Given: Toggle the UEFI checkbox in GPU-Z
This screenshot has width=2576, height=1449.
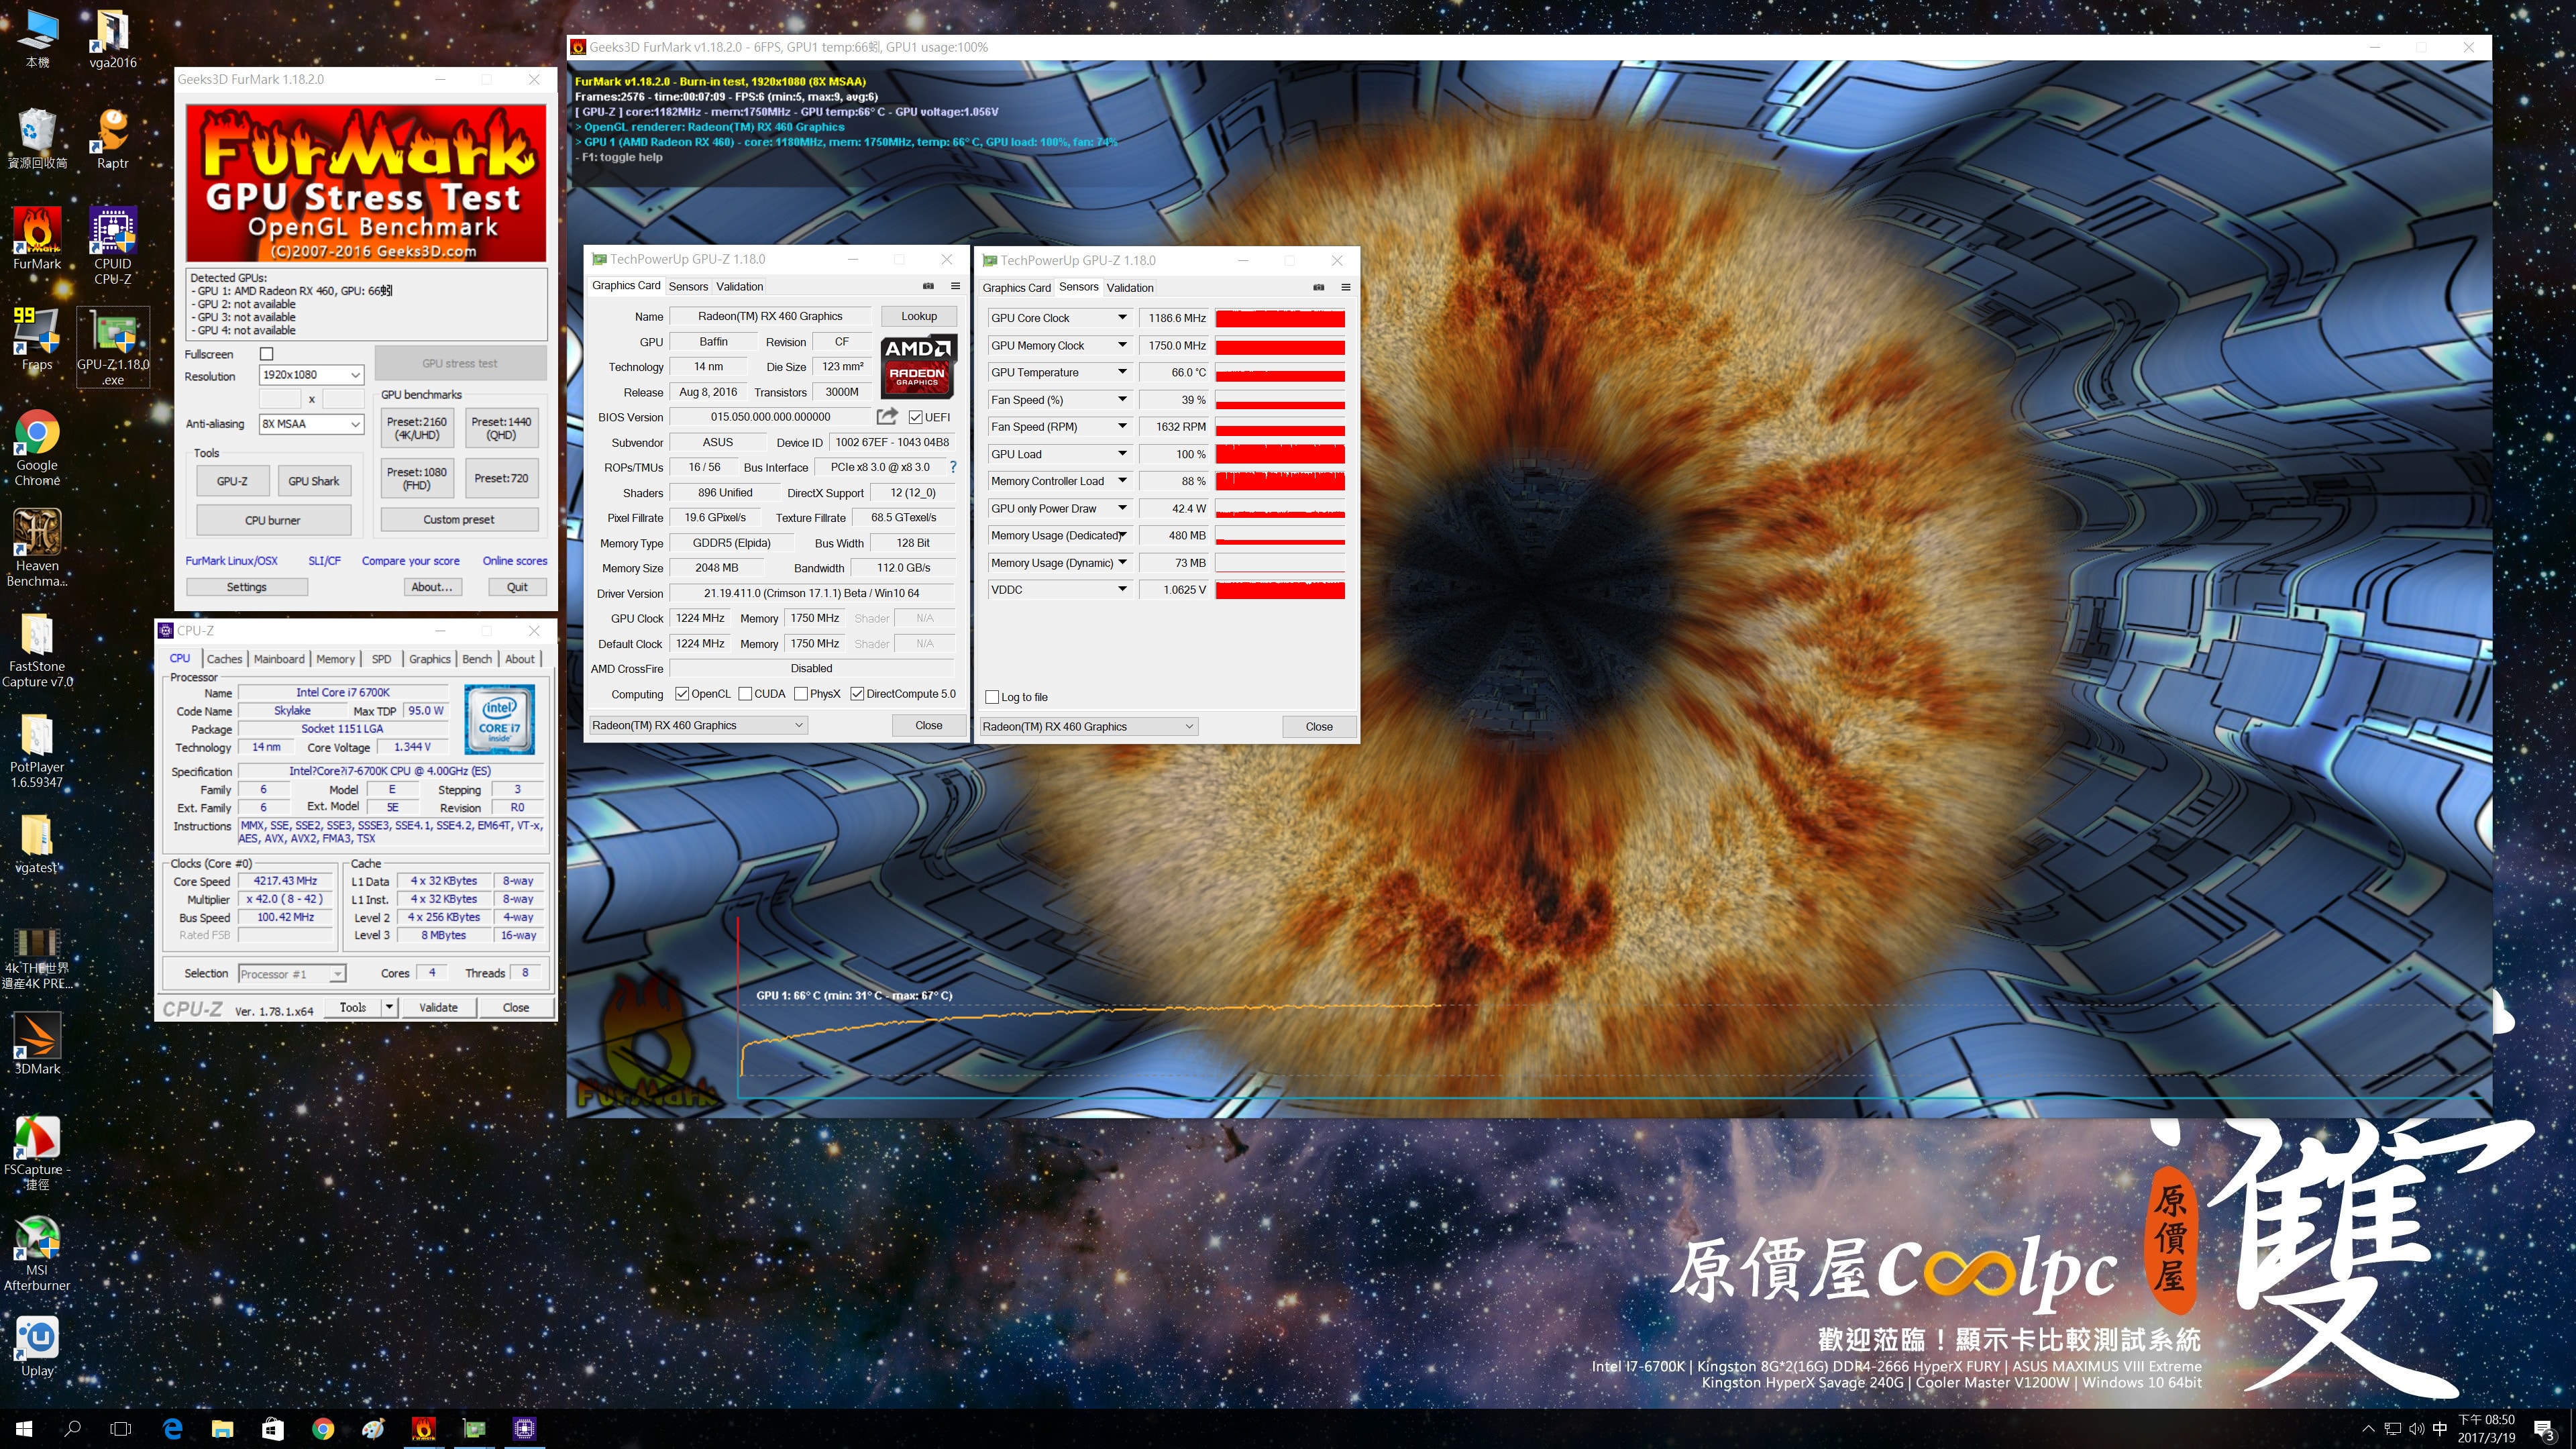Looking at the screenshot, I should (x=915, y=417).
